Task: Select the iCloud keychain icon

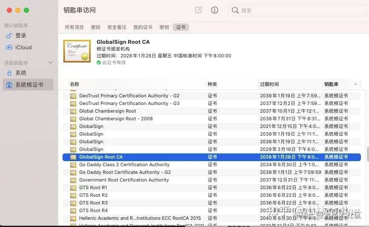Action: [9, 47]
